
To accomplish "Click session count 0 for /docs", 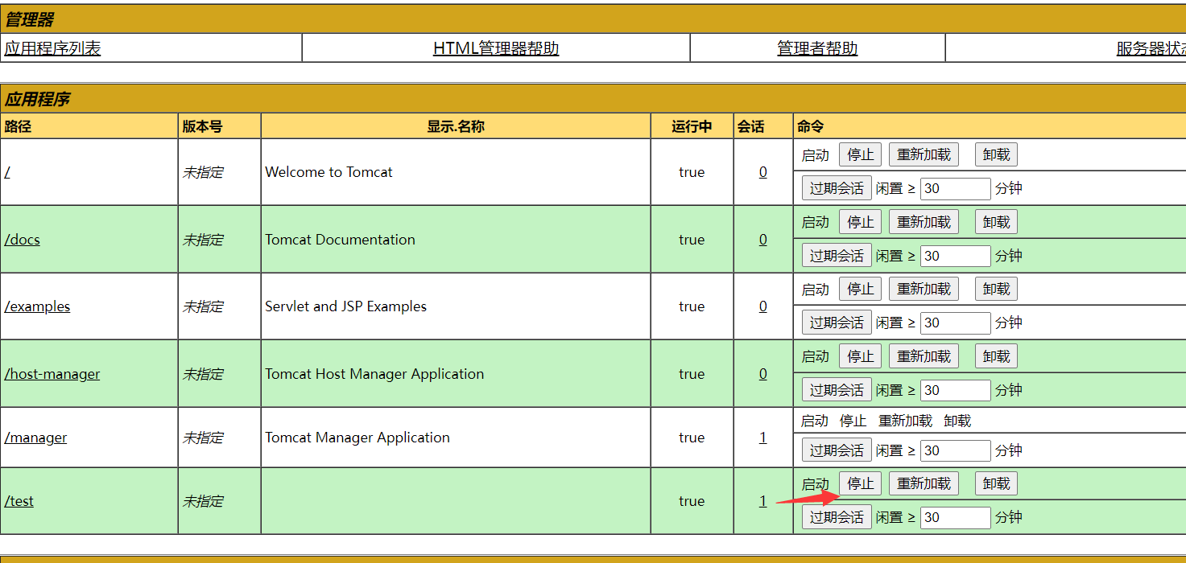I will point(763,240).
